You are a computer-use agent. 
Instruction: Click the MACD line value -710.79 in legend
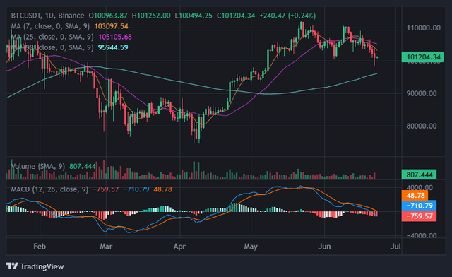point(136,189)
